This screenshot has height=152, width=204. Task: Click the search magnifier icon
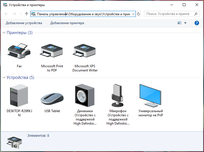pos(196,14)
